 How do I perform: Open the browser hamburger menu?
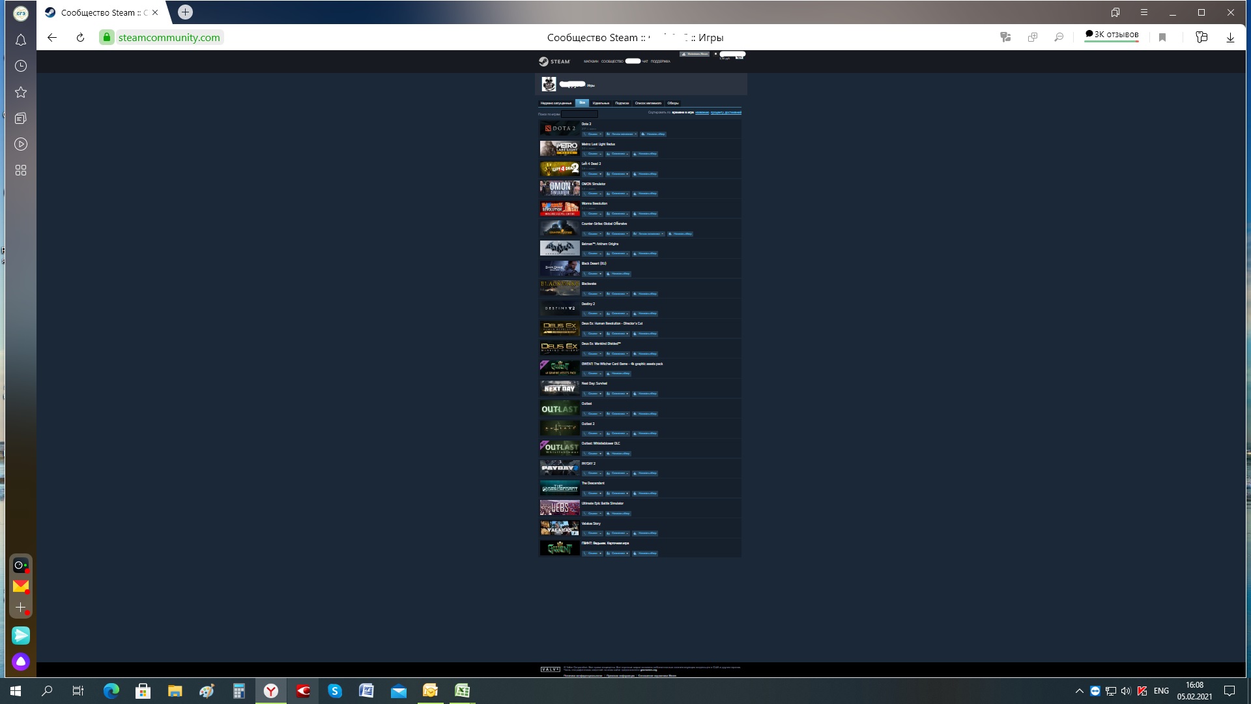click(x=1143, y=12)
